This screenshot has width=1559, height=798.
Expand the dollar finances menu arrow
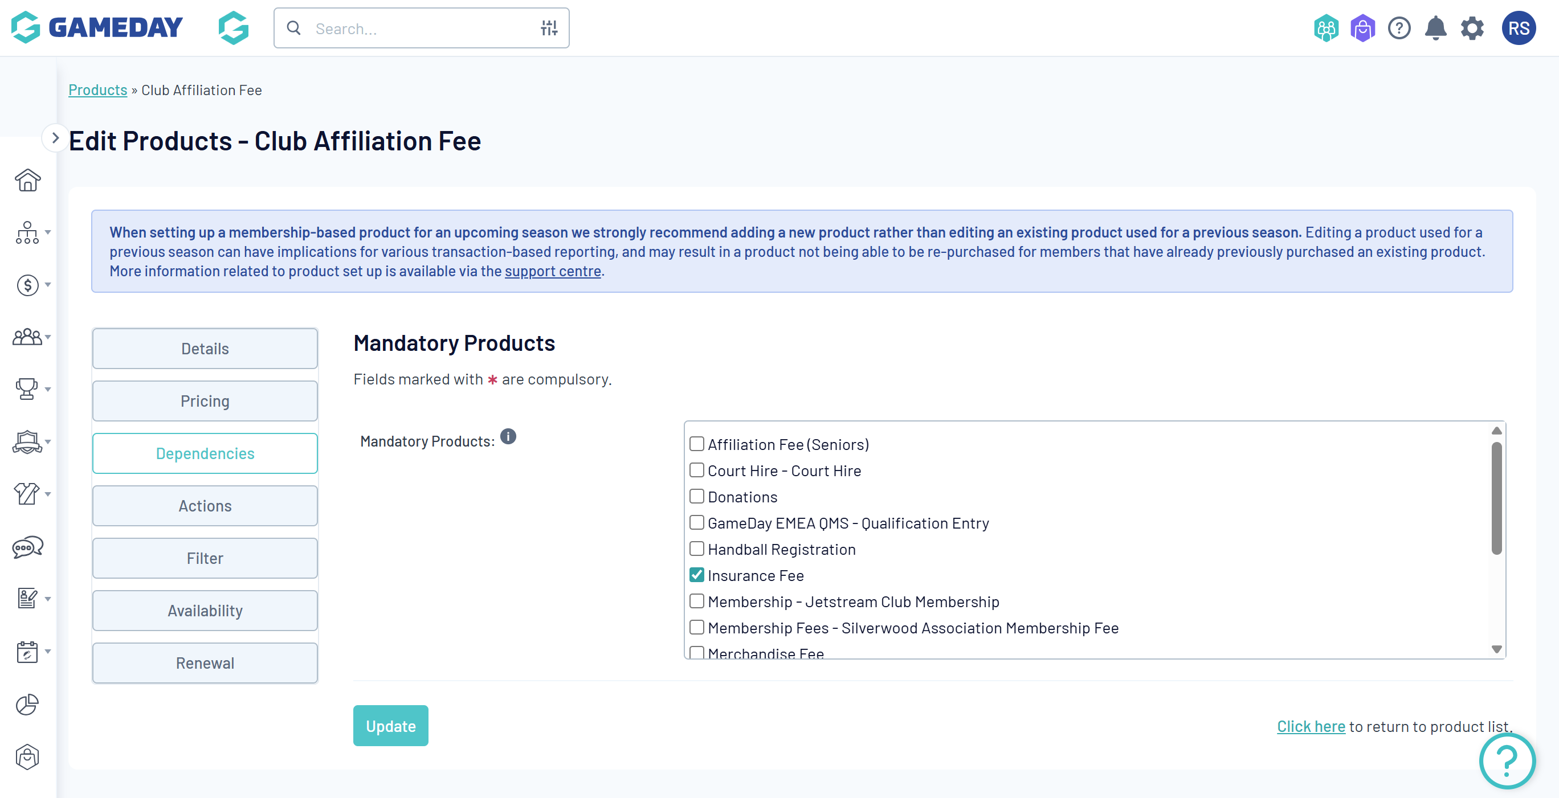[x=48, y=285]
